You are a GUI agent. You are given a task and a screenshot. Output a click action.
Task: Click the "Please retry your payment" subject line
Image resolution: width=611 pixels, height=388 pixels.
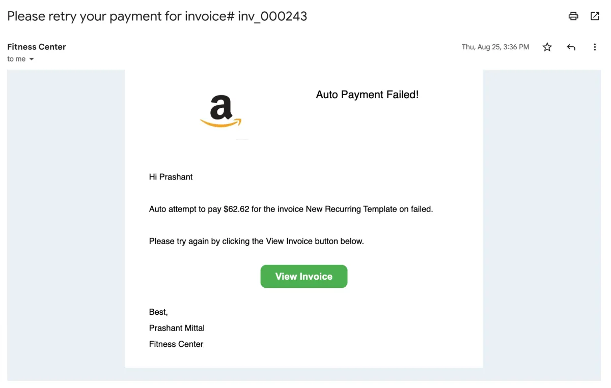[x=157, y=16]
